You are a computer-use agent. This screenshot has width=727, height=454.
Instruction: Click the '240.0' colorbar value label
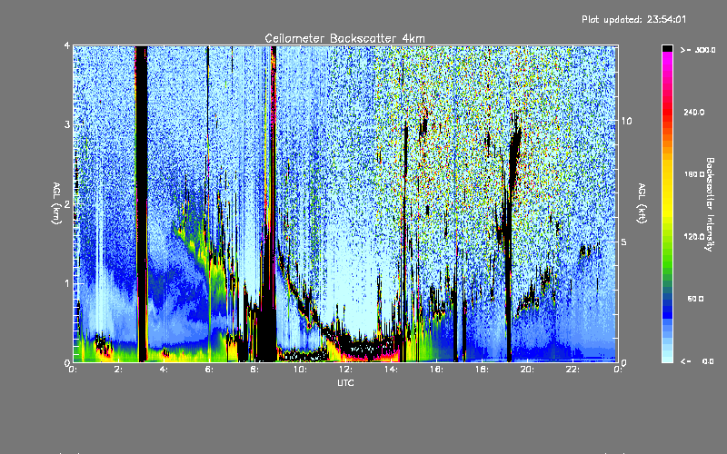(x=694, y=112)
